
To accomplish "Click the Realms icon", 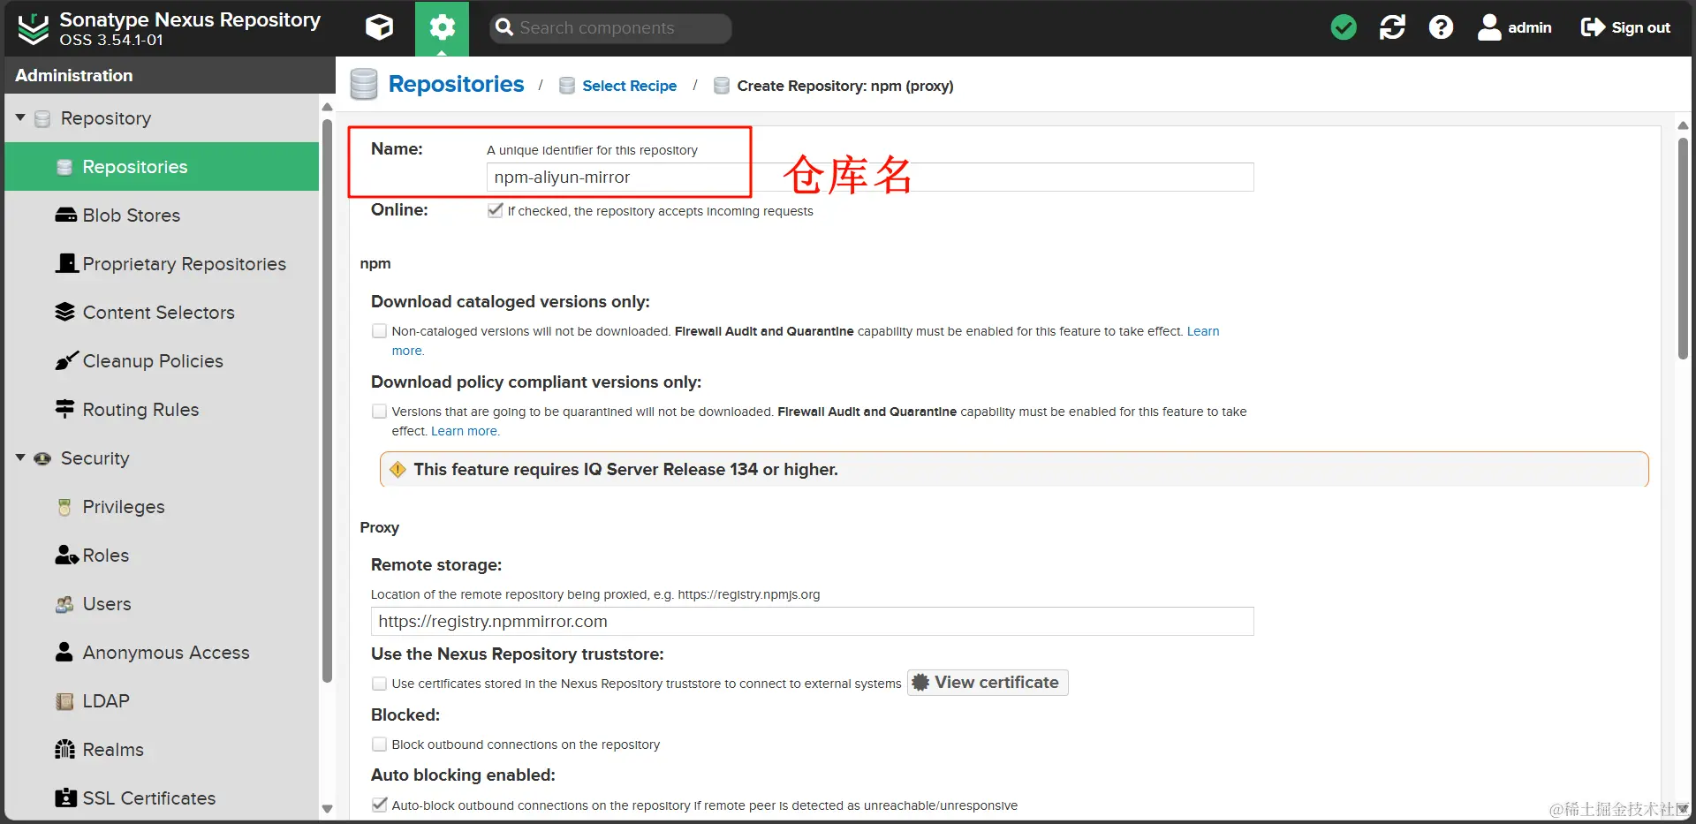I will [65, 750].
